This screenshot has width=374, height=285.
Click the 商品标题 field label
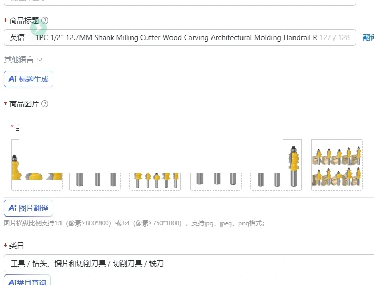(x=24, y=21)
